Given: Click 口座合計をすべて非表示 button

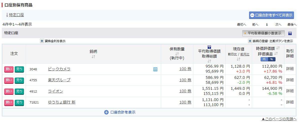Looking at the screenshot, I should point(271,15).
